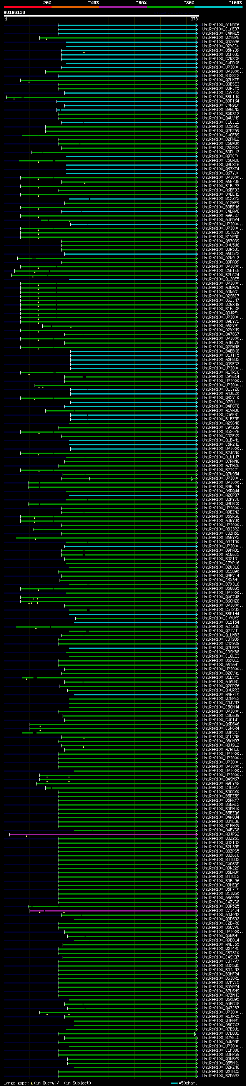
Task: Open the UniRef100_A3J0M3 hit
Action: point(220,915)
